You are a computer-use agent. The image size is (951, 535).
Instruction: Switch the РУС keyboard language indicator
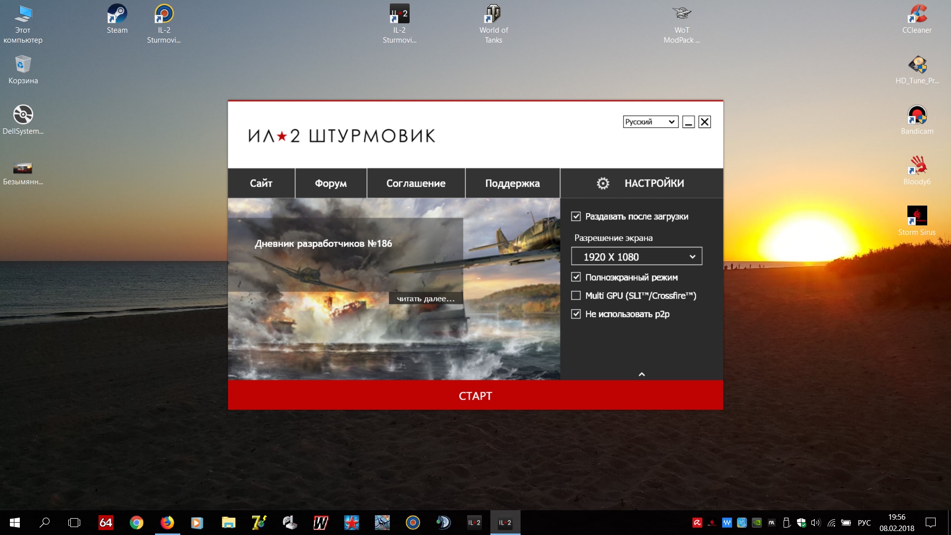864,523
